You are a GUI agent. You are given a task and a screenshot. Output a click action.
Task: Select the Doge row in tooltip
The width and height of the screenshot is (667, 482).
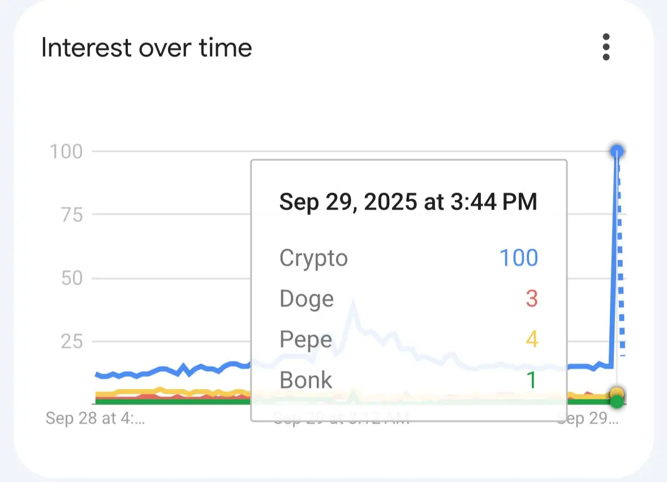[x=409, y=299]
